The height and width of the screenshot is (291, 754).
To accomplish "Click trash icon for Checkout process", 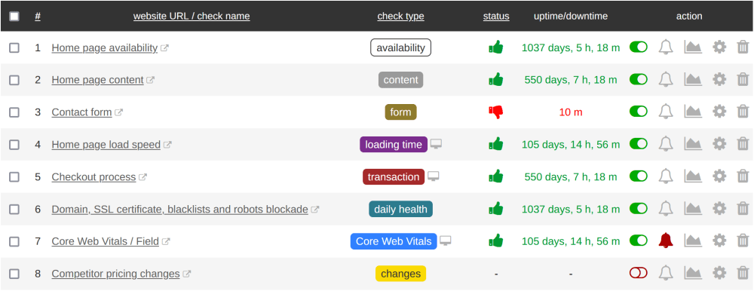I will (743, 176).
